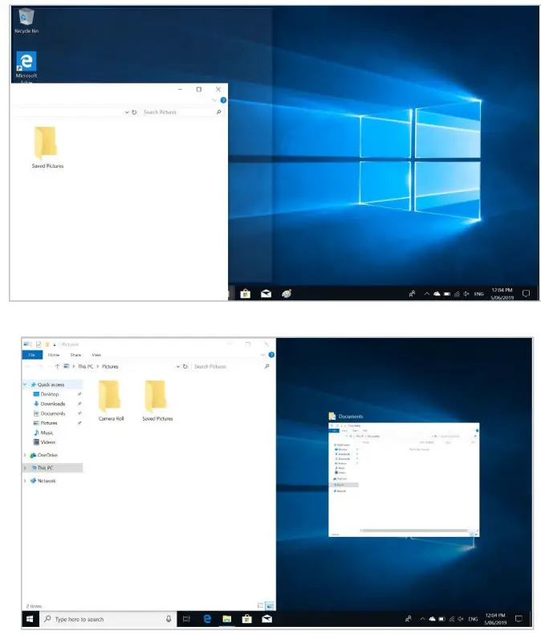Open Microsoft Store on the upper taskbar
Screen dimensions: 541x639
point(246,294)
